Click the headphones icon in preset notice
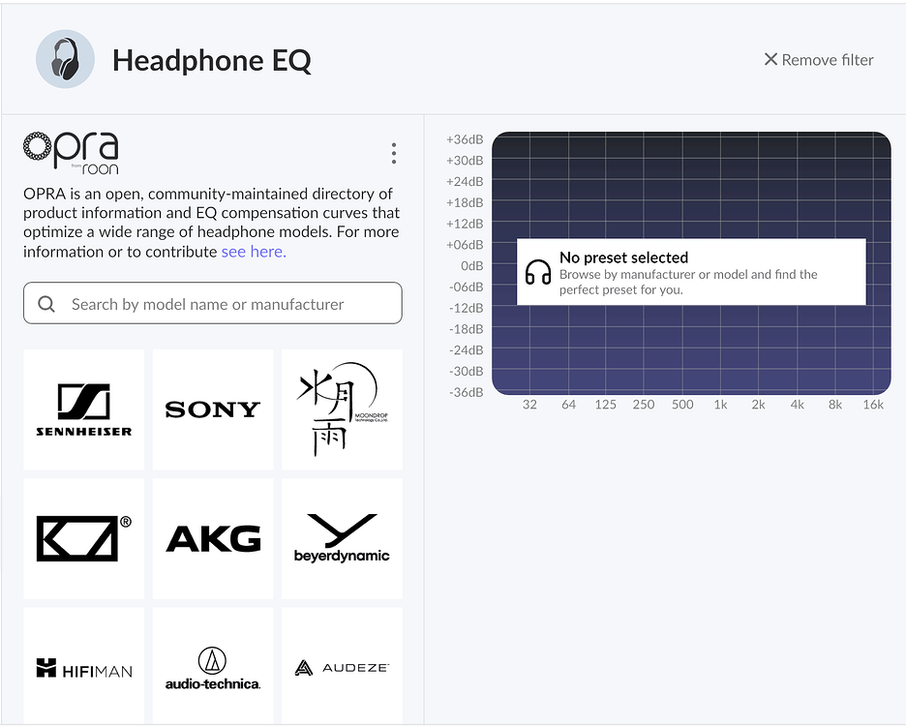Image resolution: width=906 pixels, height=726 pixels. click(538, 272)
